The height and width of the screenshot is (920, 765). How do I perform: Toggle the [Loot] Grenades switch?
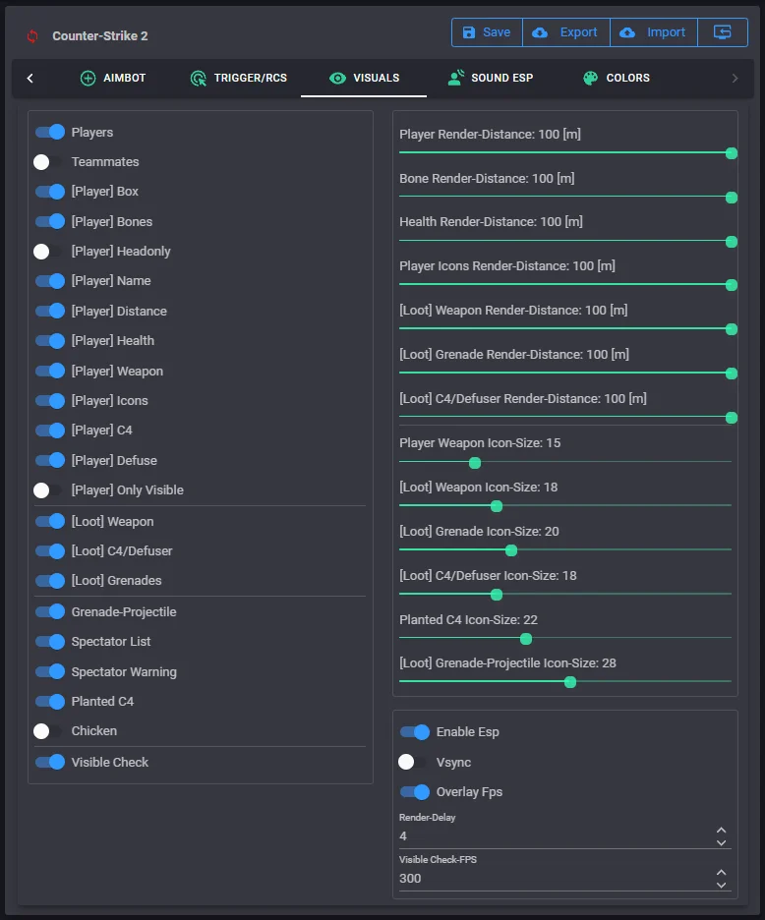(x=50, y=580)
